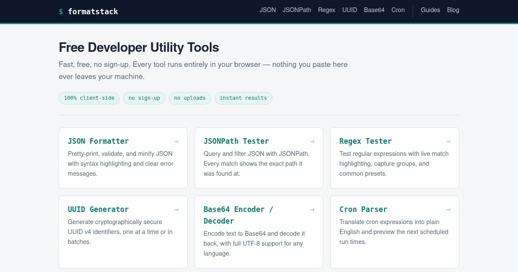Open the JSON nav link
Viewport: 518px width, 272px height.
(x=268, y=10)
